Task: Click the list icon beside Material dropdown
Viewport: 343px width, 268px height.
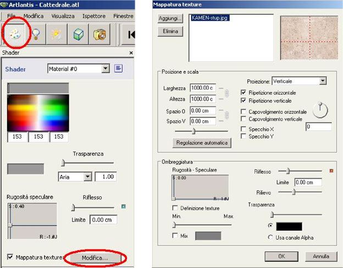Action: [x=118, y=69]
